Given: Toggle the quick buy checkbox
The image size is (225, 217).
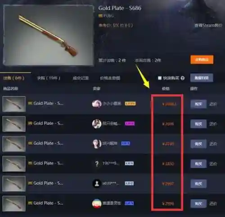Looking at the screenshot, I should (x=160, y=78).
